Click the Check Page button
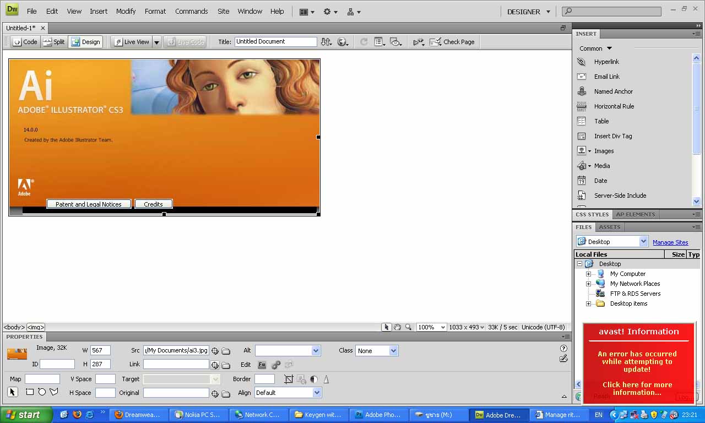Viewport: 705px width, 423px height. coord(452,42)
